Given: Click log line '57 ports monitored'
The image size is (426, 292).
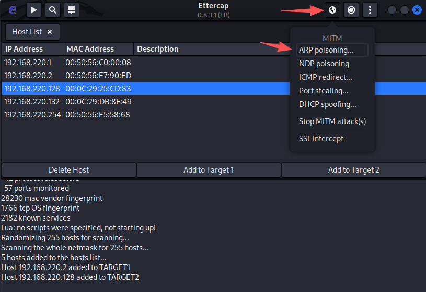Looking at the screenshot, I should [37, 188].
